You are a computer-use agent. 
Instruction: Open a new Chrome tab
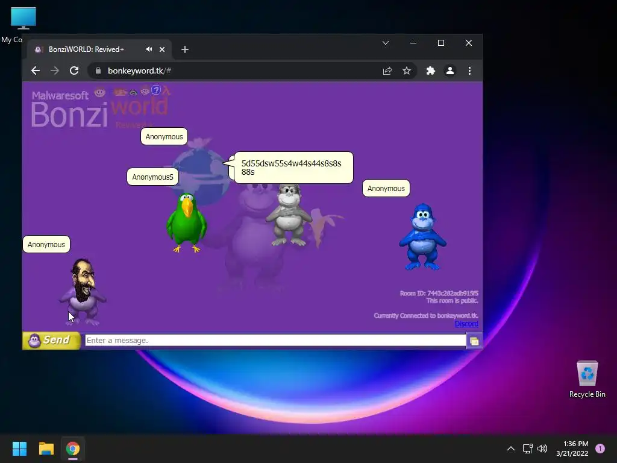185,49
